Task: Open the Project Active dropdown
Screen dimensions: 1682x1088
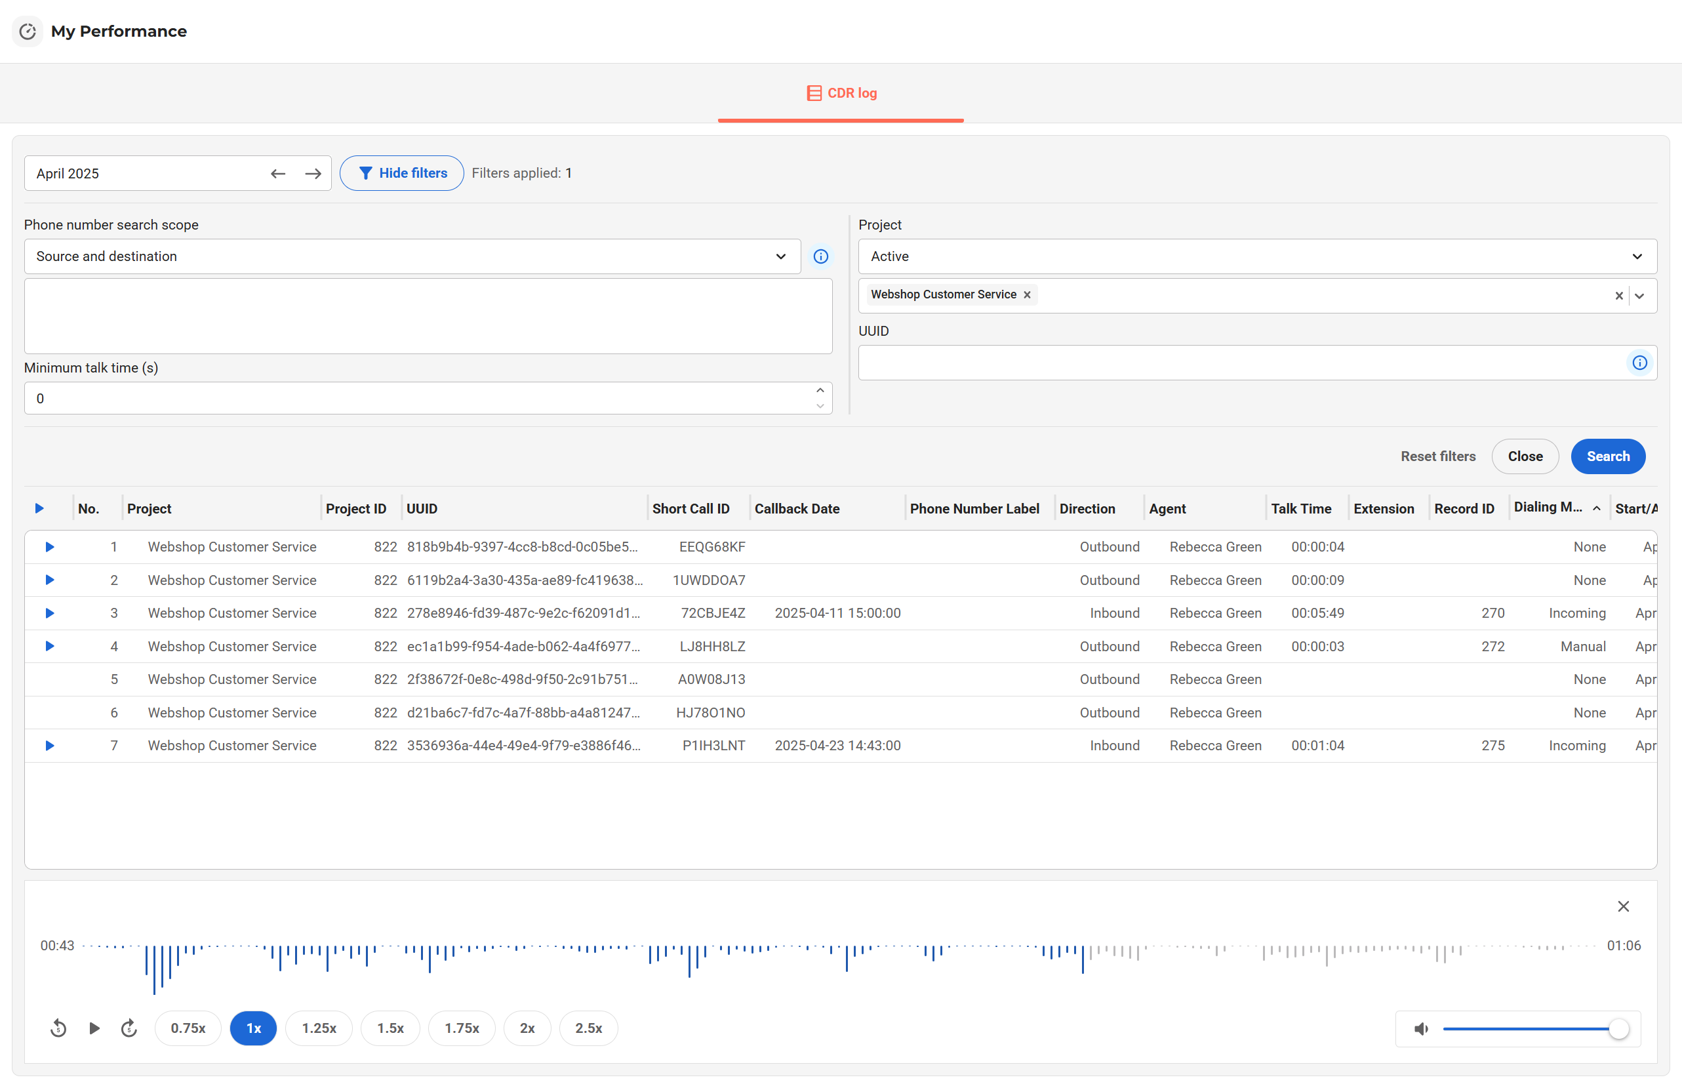Action: [1256, 256]
